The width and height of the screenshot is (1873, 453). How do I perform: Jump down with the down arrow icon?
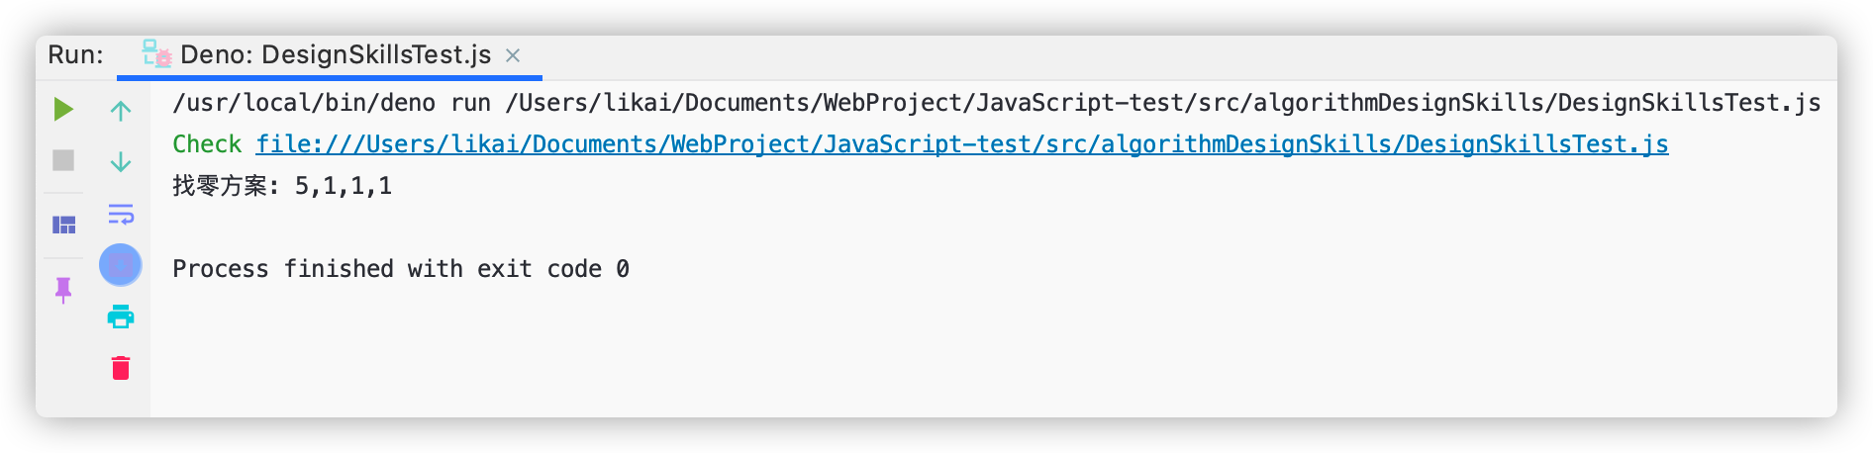(x=121, y=161)
